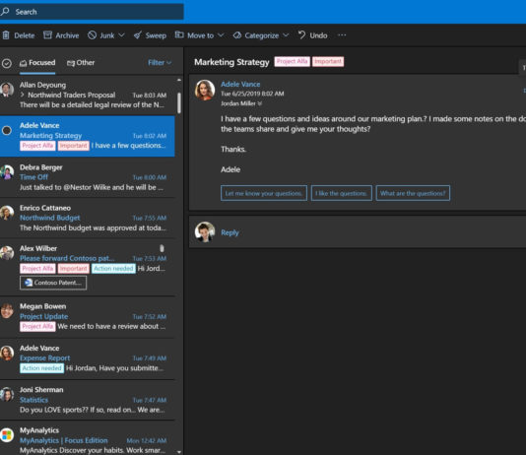Click the MyAnalytics Microsoft logo icon
This screenshot has width=526, height=455.
click(x=7, y=435)
